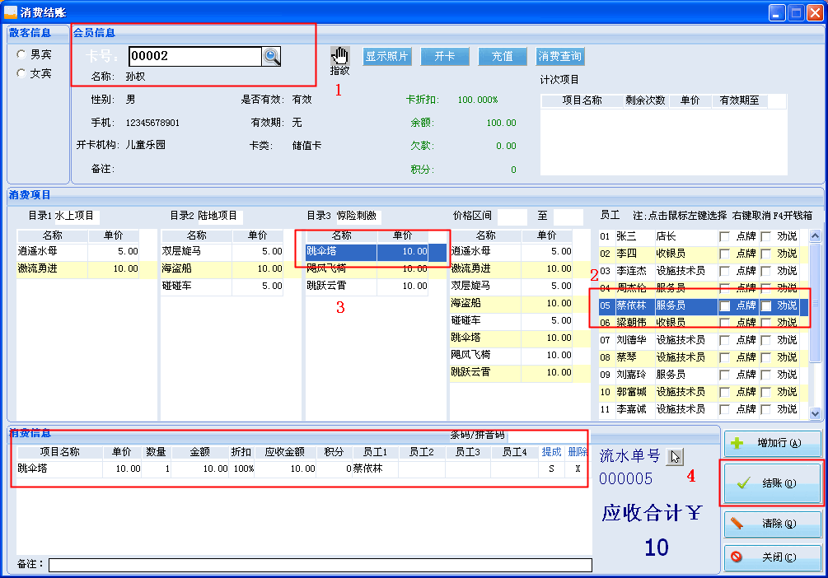Click the 结账 (O) button
The image size is (828, 578).
(772, 483)
